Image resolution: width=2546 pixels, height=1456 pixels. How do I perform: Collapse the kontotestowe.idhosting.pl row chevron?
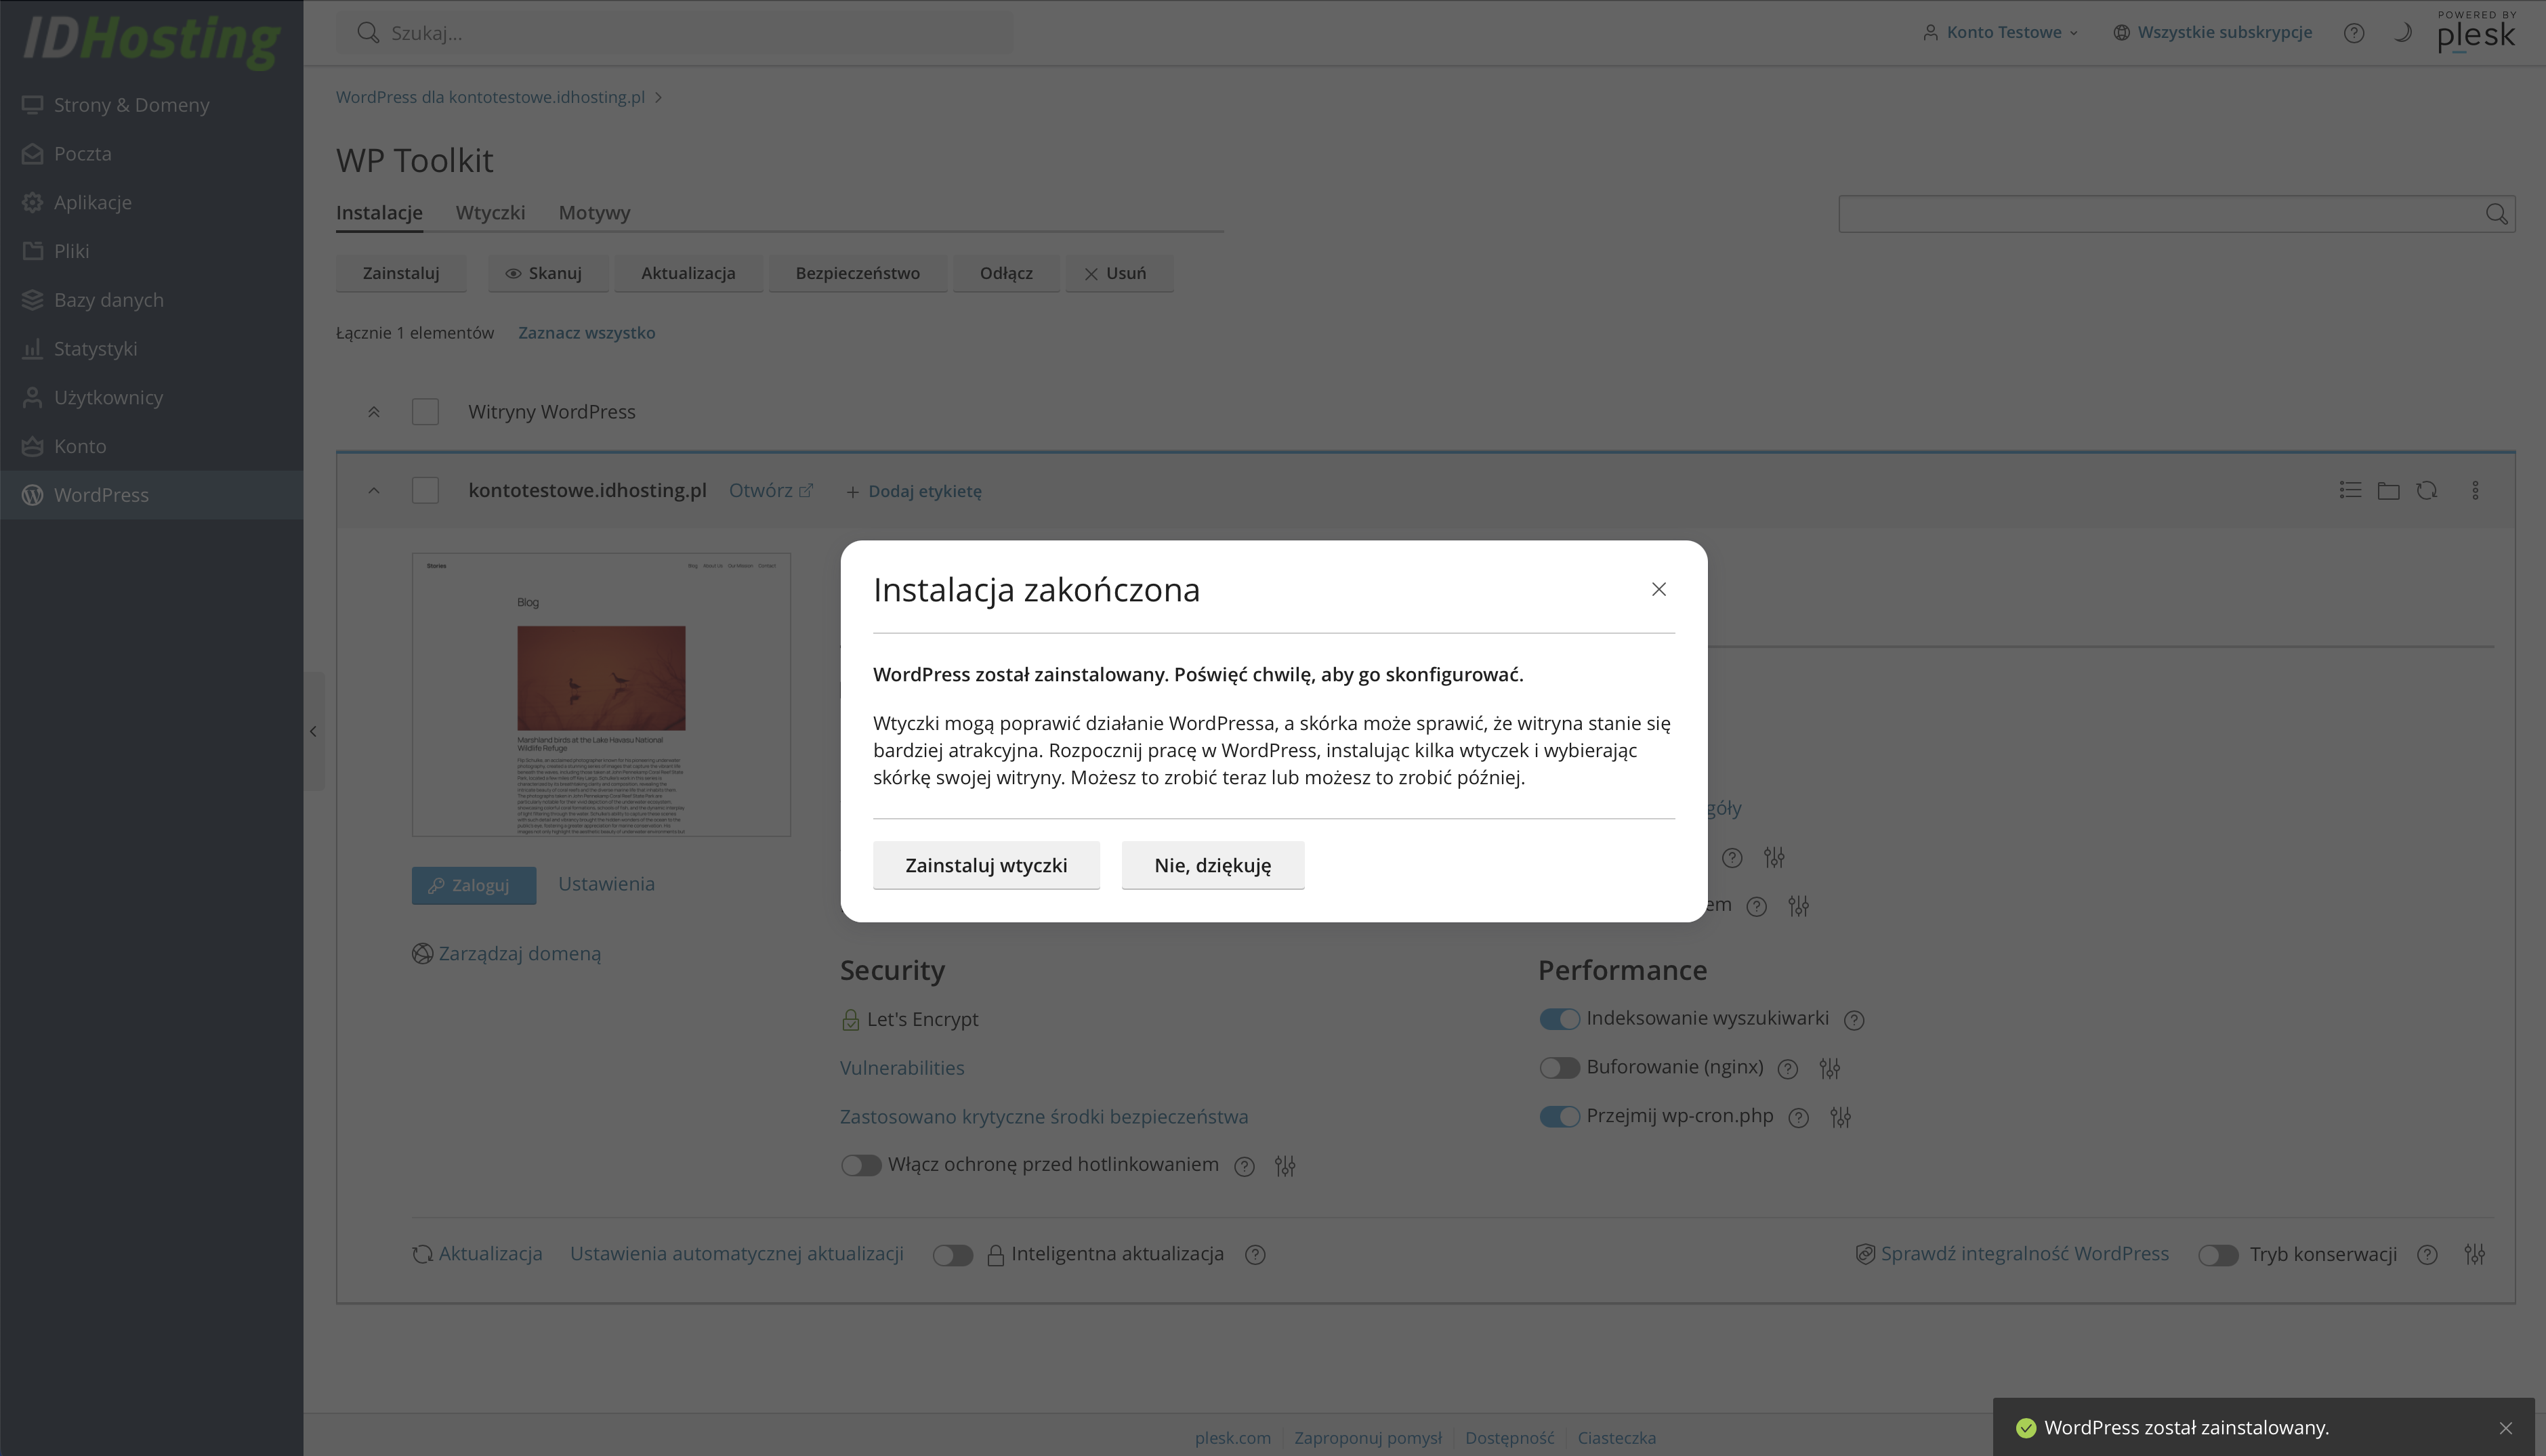(373, 491)
